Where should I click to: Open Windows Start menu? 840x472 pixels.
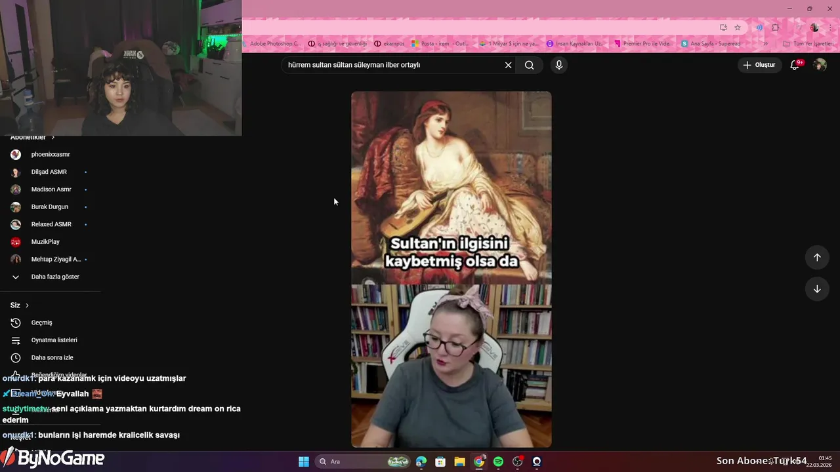pyautogui.click(x=304, y=462)
